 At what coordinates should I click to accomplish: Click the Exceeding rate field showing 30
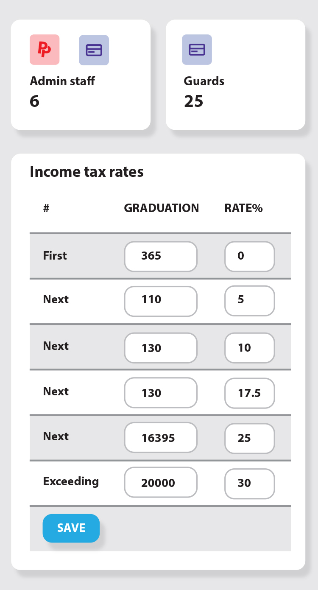(x=249, y=483)
